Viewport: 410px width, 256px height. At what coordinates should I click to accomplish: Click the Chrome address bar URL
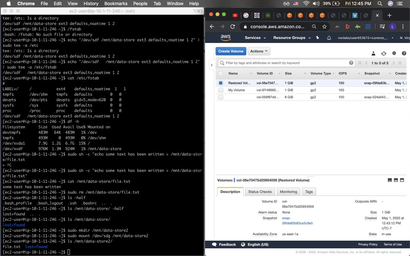coord(277,27)
